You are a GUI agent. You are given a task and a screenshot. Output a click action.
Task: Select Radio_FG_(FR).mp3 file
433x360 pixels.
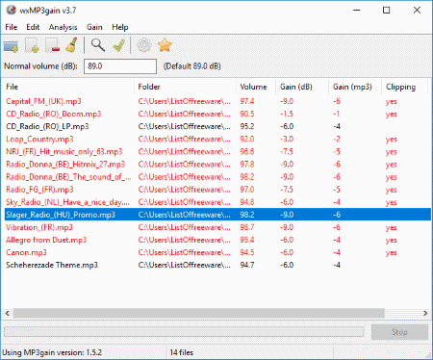(39, 190)
